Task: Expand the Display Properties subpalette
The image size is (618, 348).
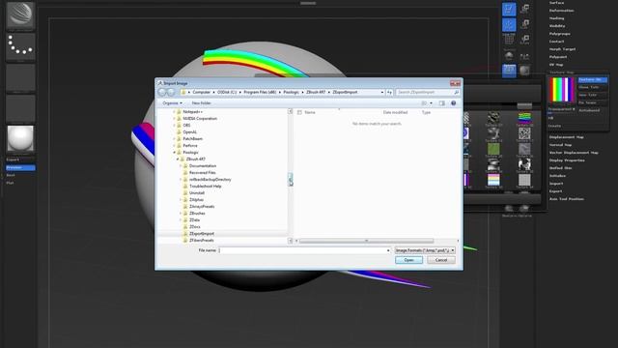Action: click(x=567, y=160)
